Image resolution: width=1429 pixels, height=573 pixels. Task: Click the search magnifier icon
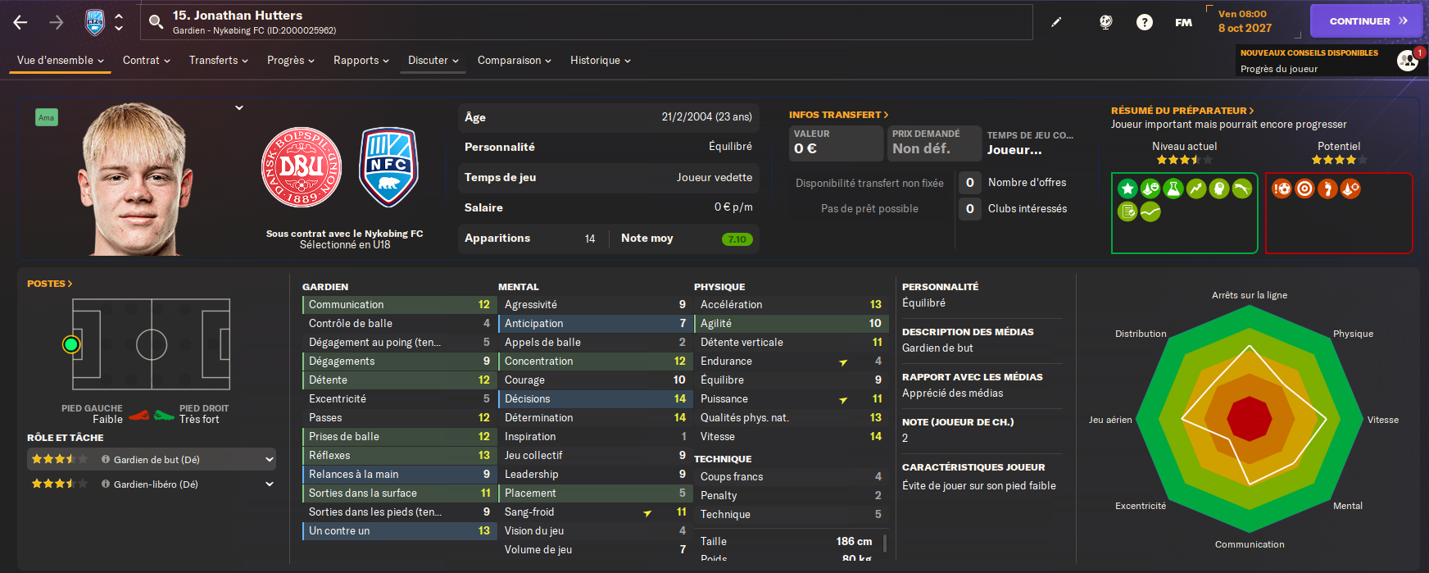tap(156, 21)
